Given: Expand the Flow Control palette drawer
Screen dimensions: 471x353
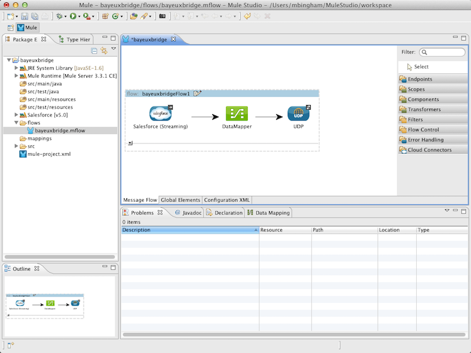Looking at the screenshot, I should (x=433, y=129).
